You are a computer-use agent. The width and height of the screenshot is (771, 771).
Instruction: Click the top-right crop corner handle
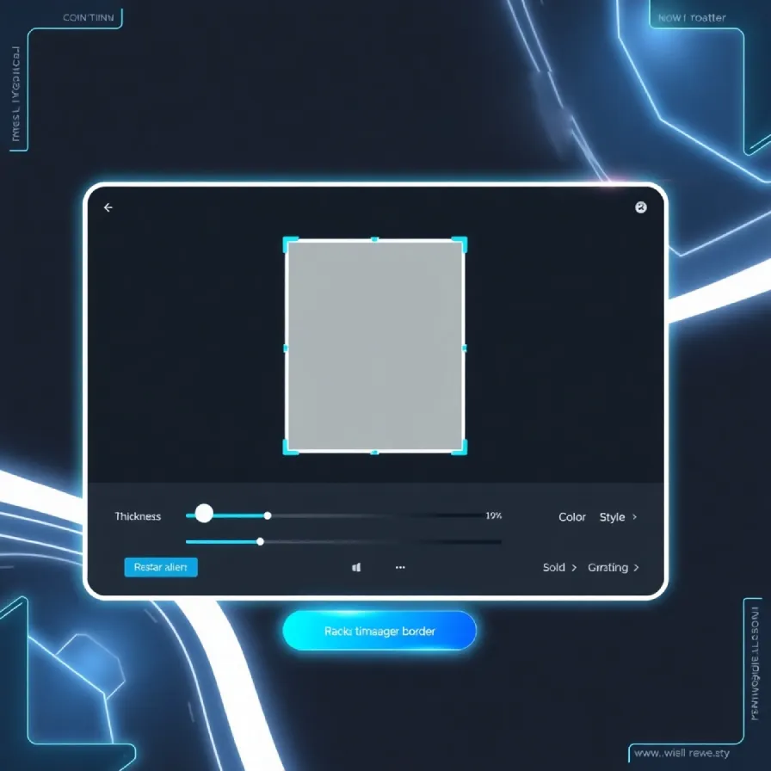(x=460, y=244)
